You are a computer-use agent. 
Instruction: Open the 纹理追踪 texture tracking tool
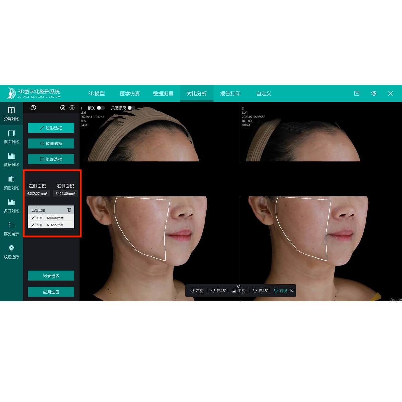(11, 252)
